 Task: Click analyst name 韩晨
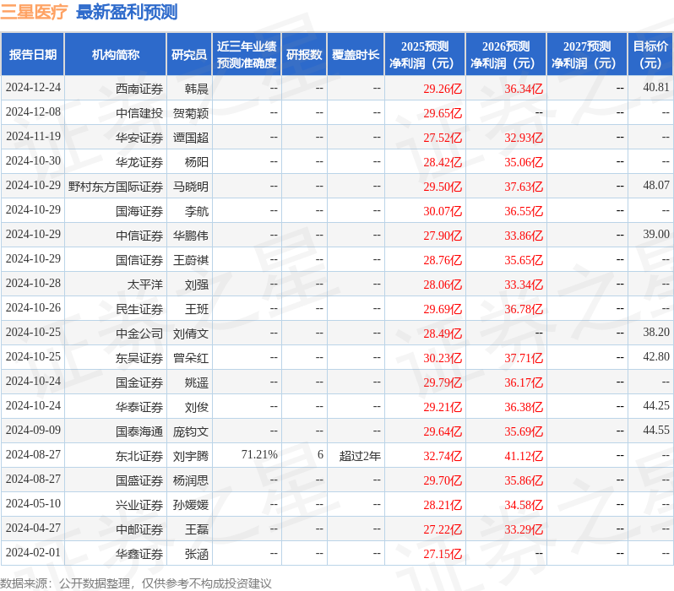point(197,89)
